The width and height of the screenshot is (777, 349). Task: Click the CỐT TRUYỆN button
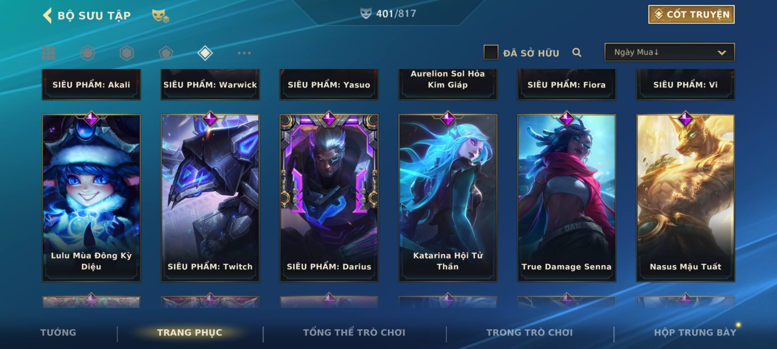point(691,15)
